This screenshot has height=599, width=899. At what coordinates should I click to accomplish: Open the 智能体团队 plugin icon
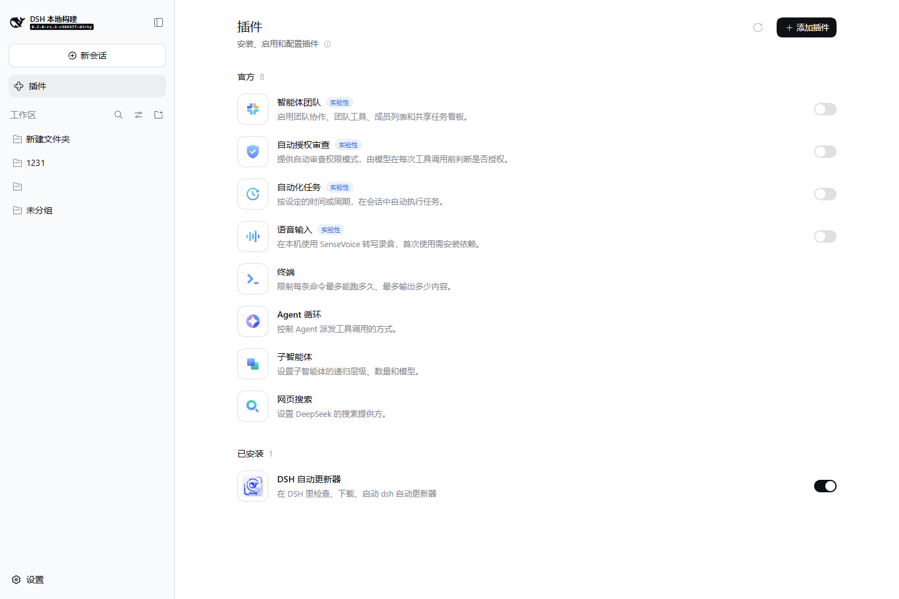[x=253, y=109]
